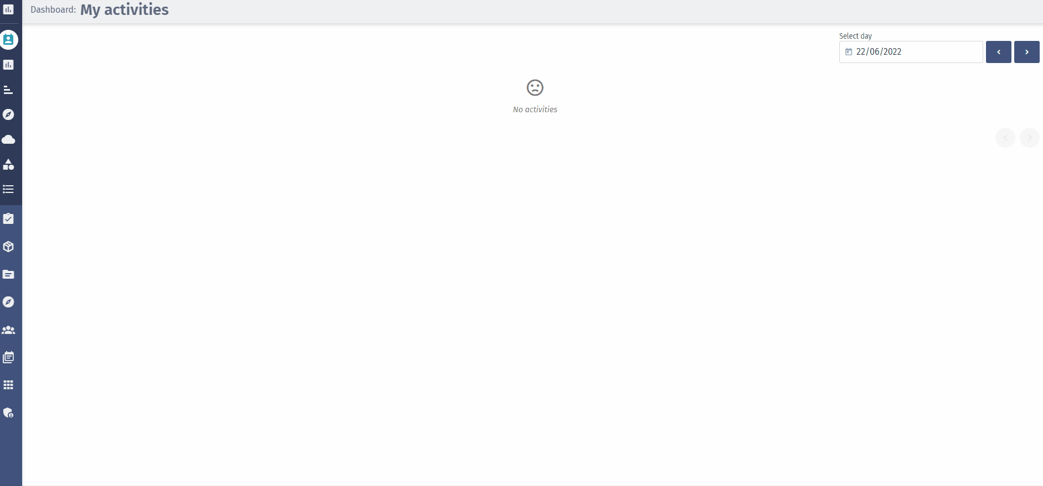The image size is (1043, 486).
Task: Click the lower compass icon in sidebar
Action: (x=8, y=302)
